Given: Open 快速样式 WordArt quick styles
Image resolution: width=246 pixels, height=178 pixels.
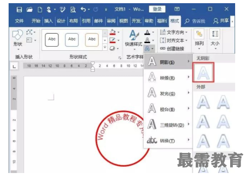Looking at the screenshot, I should coord(134,40).
